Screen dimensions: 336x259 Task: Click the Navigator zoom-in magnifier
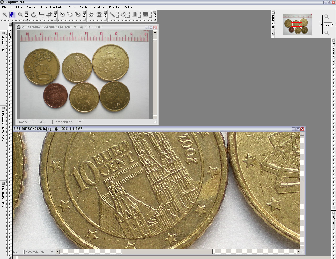(327, 16)
